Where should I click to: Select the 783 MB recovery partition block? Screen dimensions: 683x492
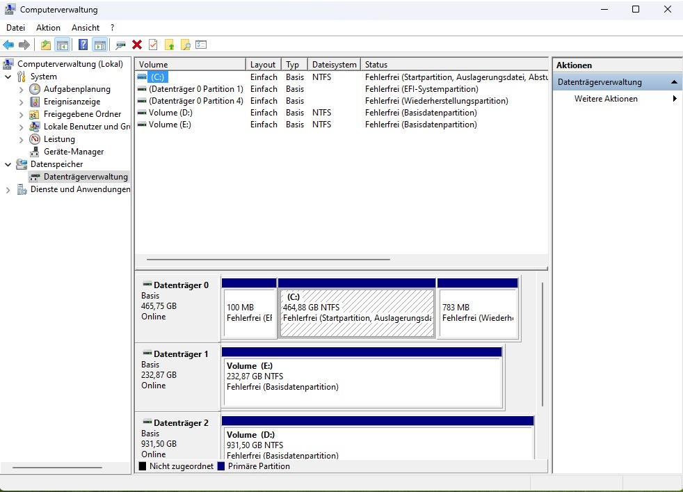pyautogui.click(x=478, y=310)
